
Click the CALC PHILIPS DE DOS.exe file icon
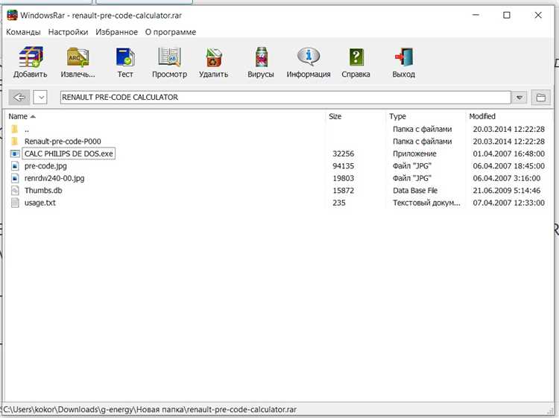(x=15, y=153)
